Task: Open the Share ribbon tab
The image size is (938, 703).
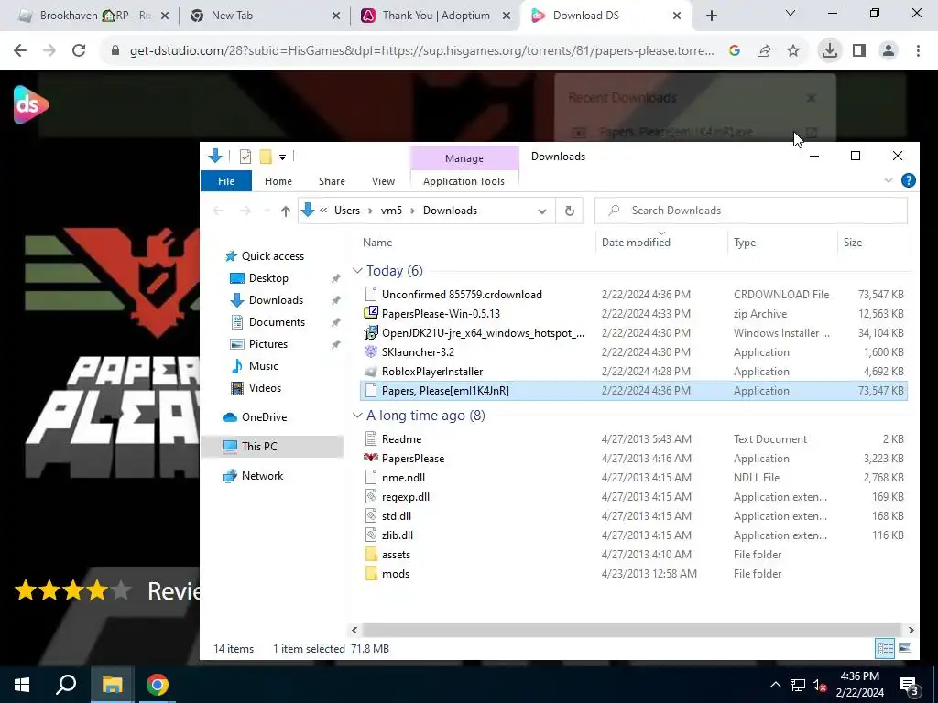Action: pos(332,181)
